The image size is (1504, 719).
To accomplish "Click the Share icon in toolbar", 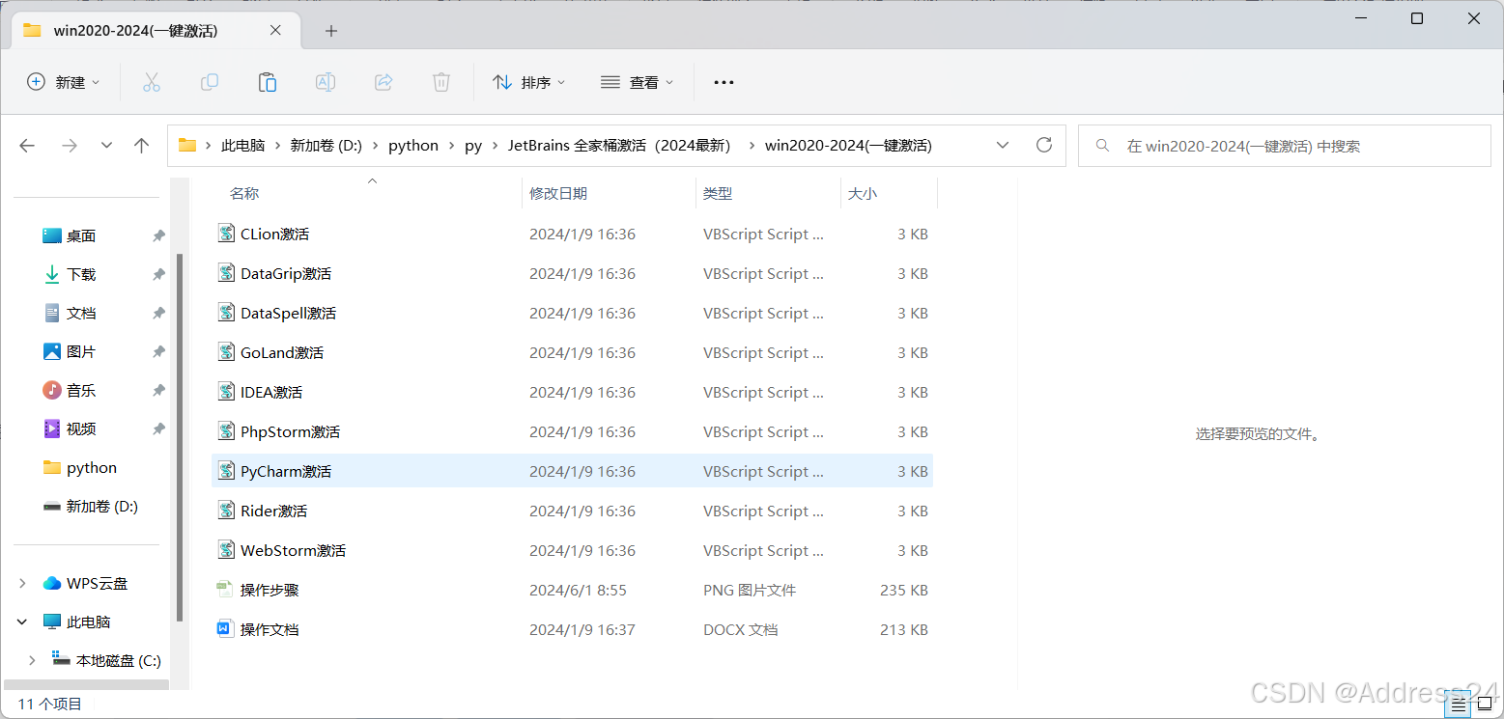I will [x=383, y=82].
